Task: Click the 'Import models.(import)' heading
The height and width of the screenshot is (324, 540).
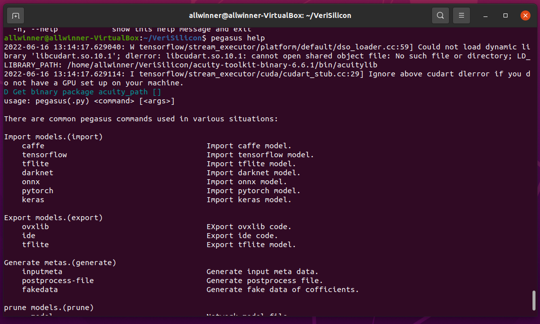Action: [53, 137]
